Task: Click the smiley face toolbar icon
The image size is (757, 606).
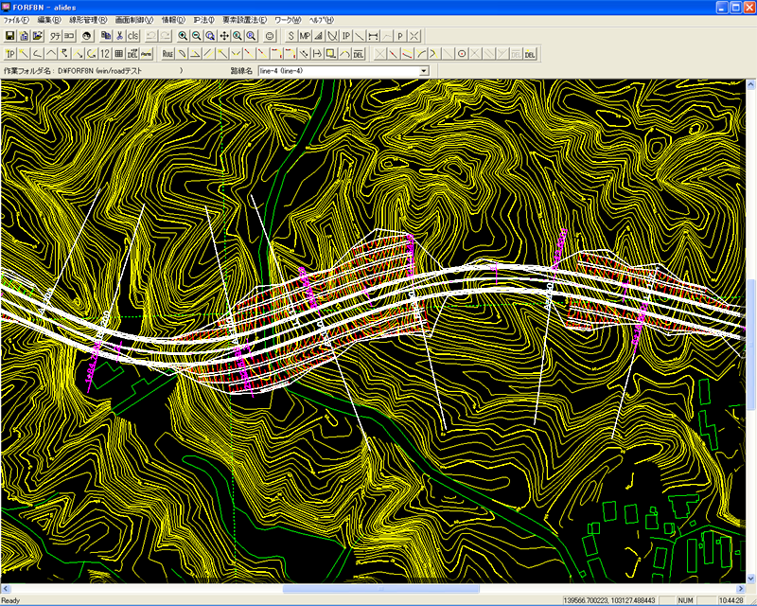Action: click(270, 35)
